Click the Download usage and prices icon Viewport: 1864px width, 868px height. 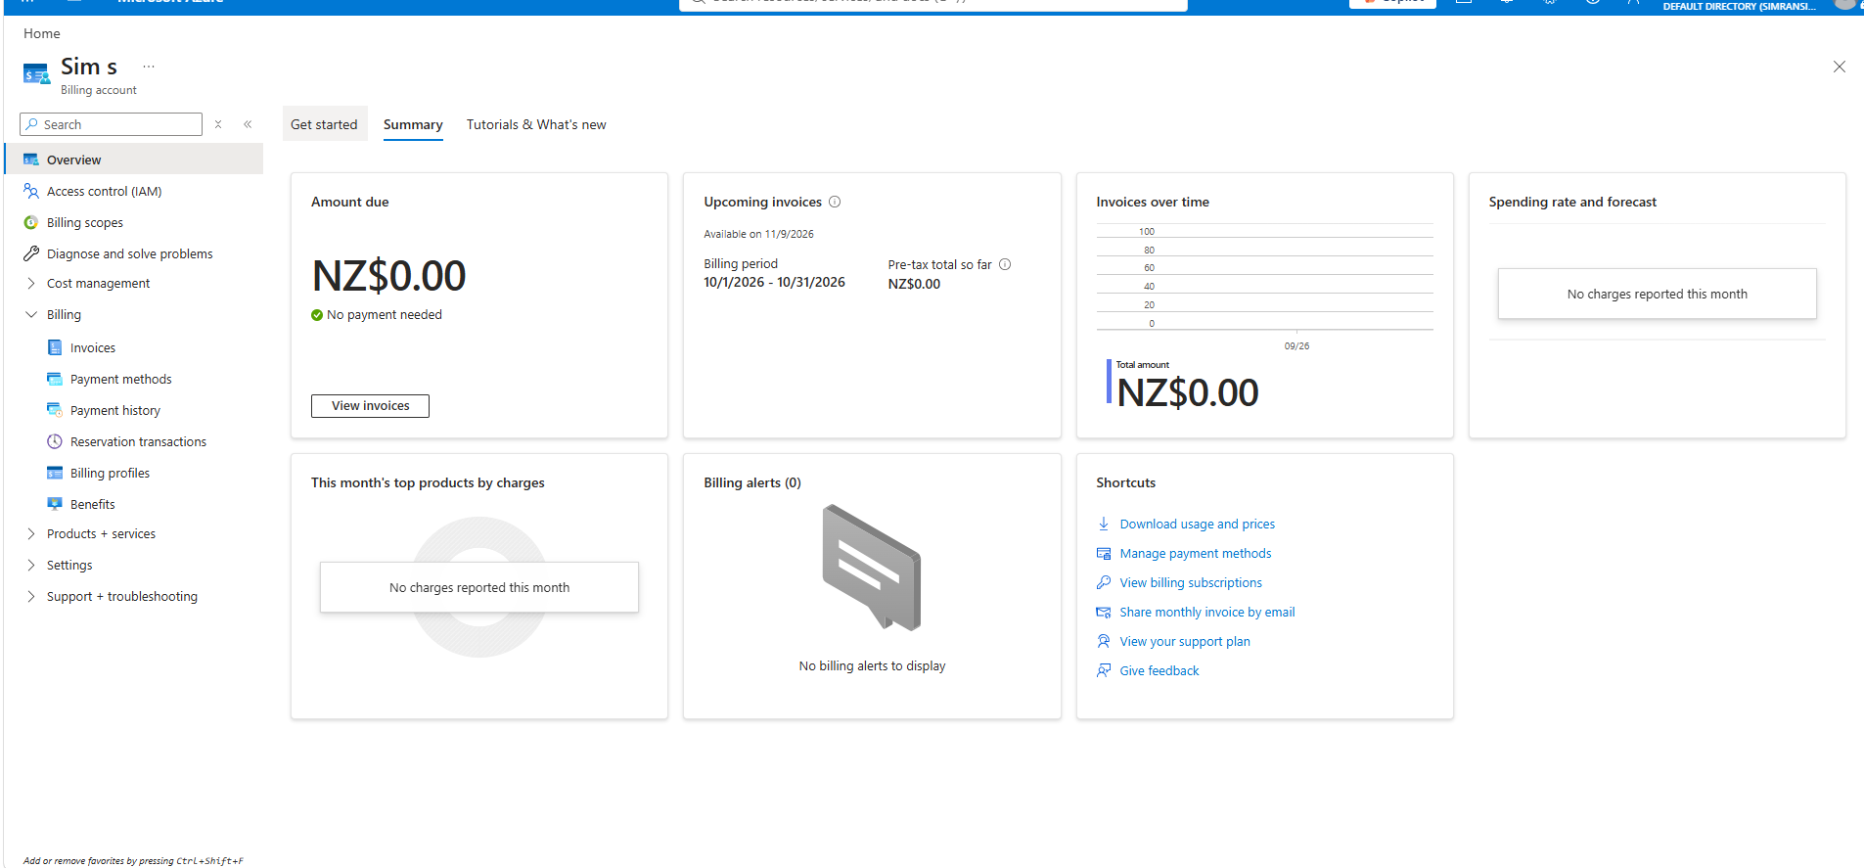[1104, 524]
